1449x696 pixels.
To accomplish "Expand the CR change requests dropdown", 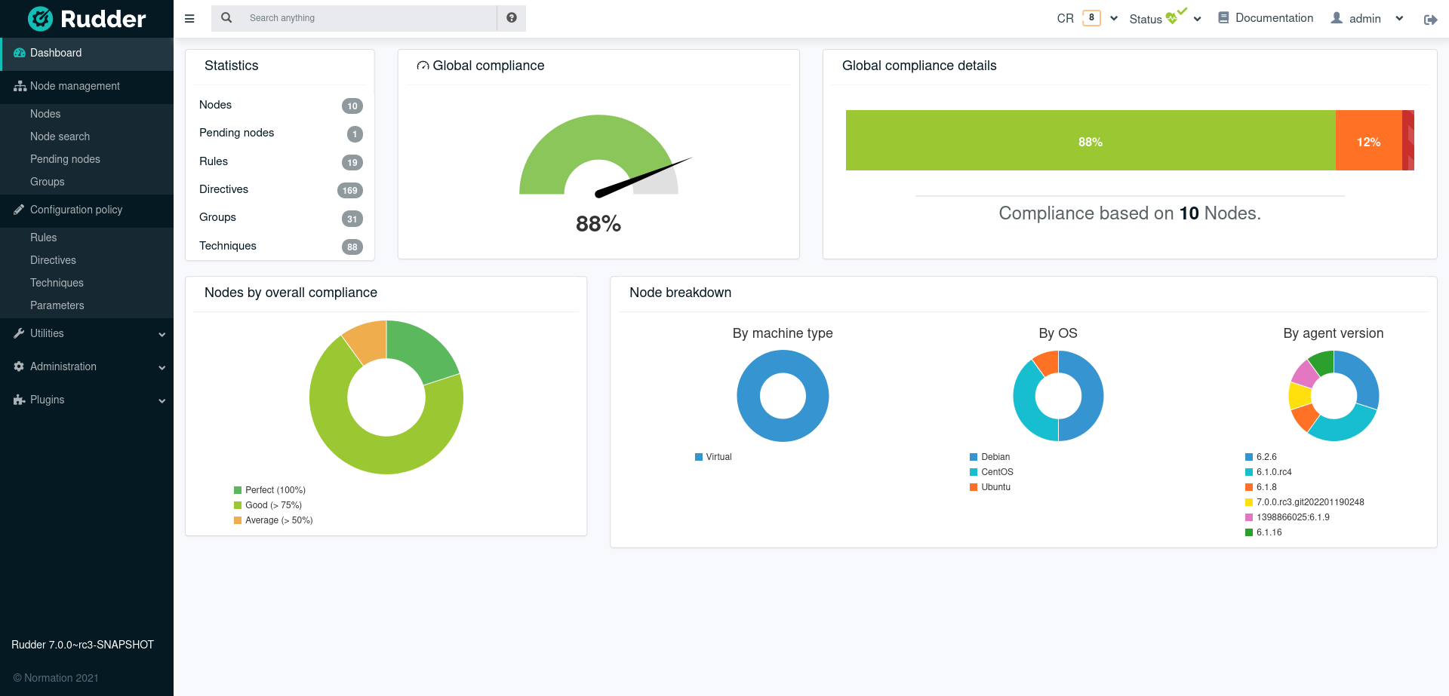I will pos(1114,17).
